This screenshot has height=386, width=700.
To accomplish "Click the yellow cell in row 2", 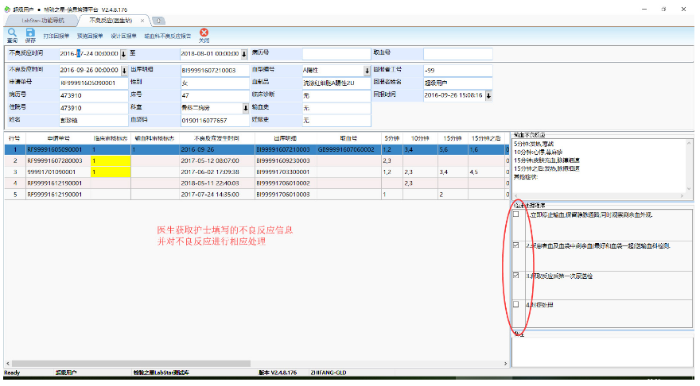I will click(x=110, y=160).
